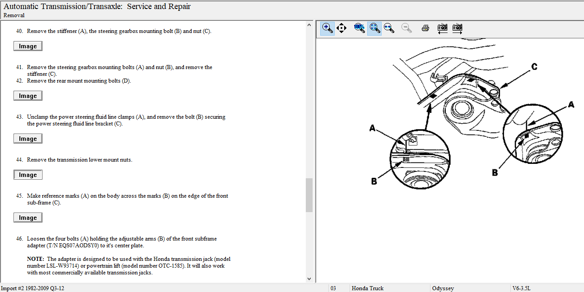
Task: Click the text pane scrollbar down arrow
Action: [x=309, y=279]
